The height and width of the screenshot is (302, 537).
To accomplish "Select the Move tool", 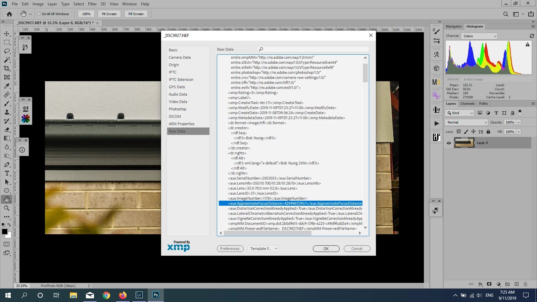I will pos(7,34).
